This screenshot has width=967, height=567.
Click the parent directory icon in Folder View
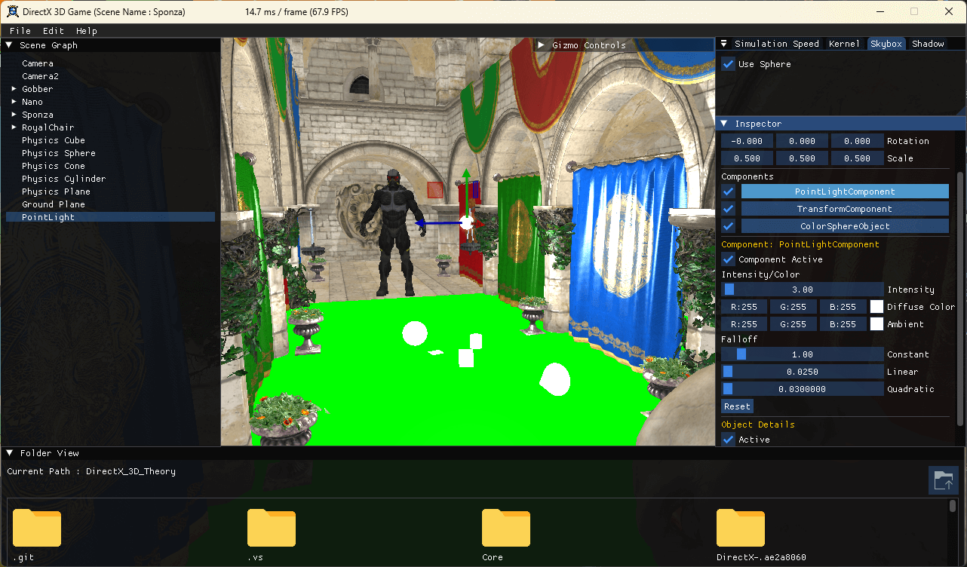click(944, 480)
